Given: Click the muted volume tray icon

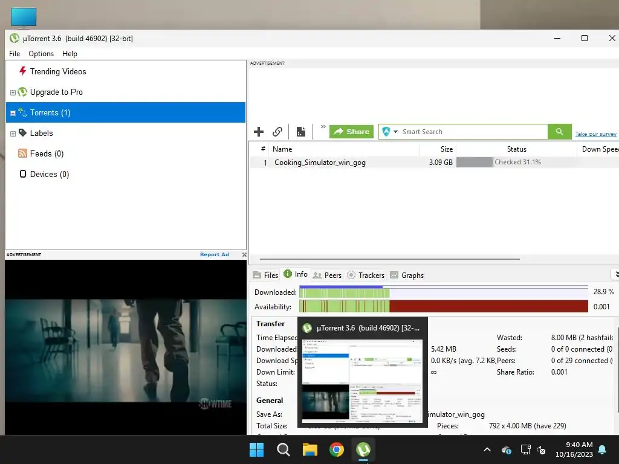Looking at the screenshot, I should pyautogui.click(x=541, y=449).
